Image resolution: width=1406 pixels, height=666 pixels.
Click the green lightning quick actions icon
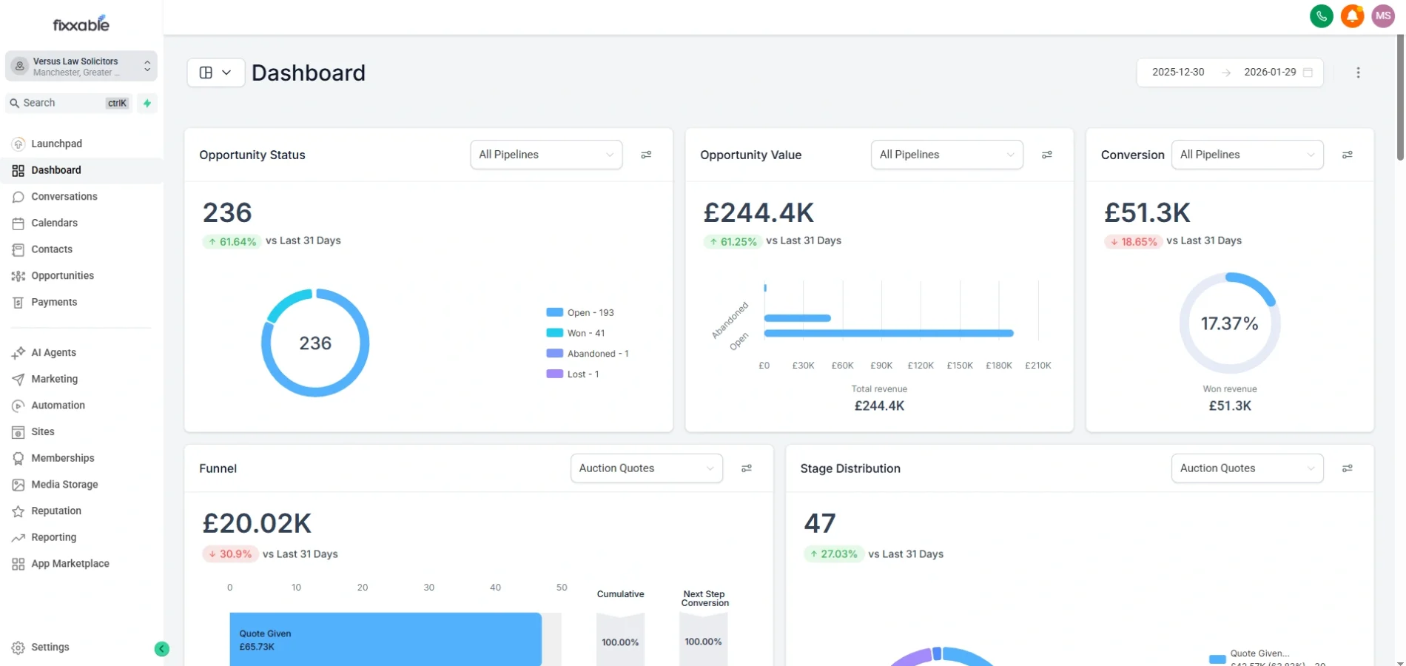[x=147, y=104]
